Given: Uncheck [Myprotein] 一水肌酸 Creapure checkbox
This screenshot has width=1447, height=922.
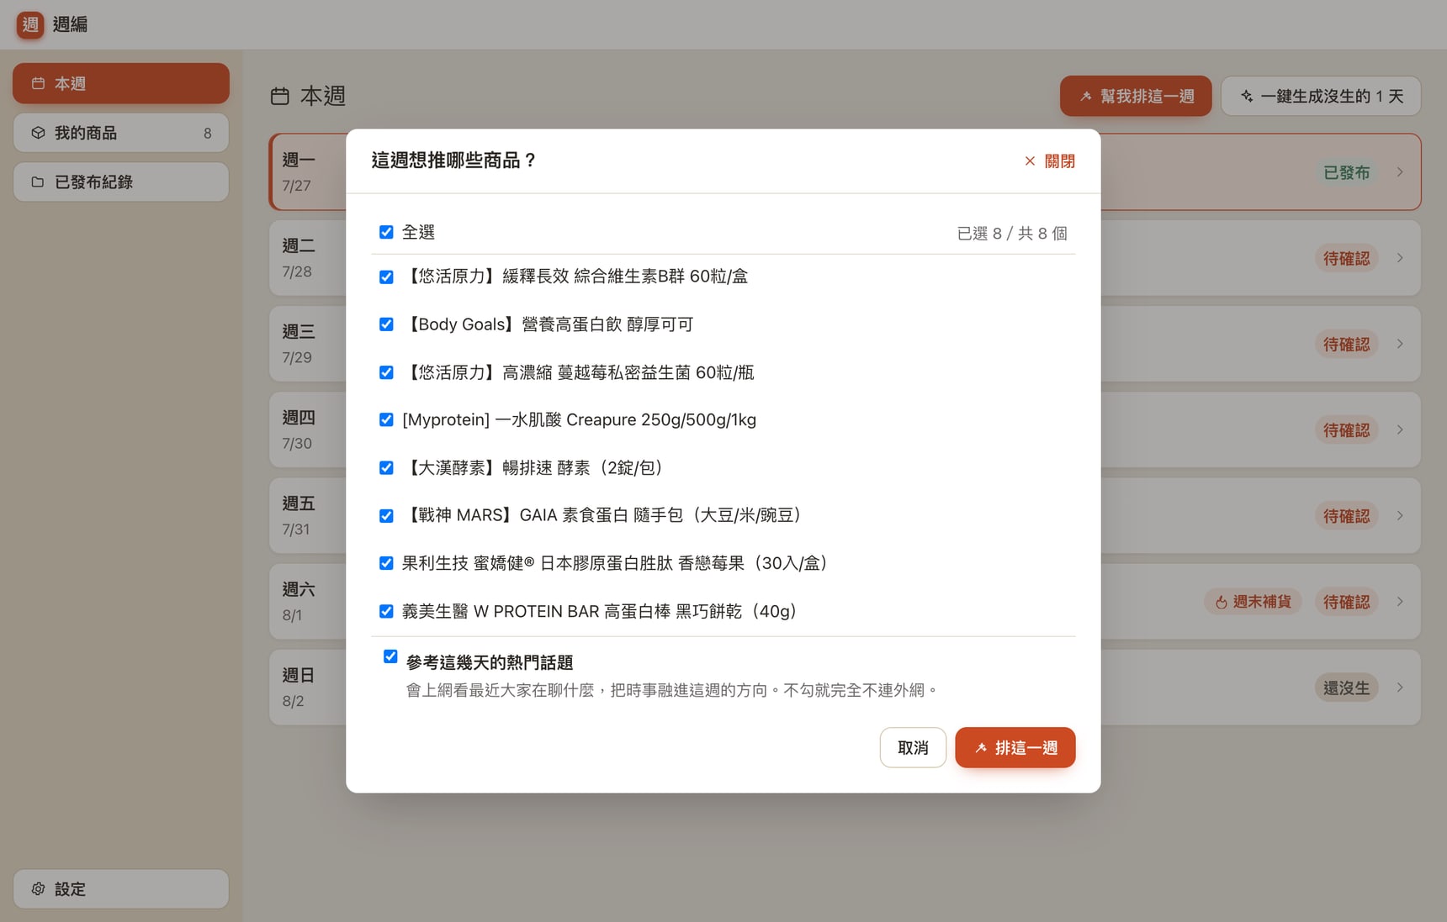Looking at the screenshot, I should click(x=386, y=419).
